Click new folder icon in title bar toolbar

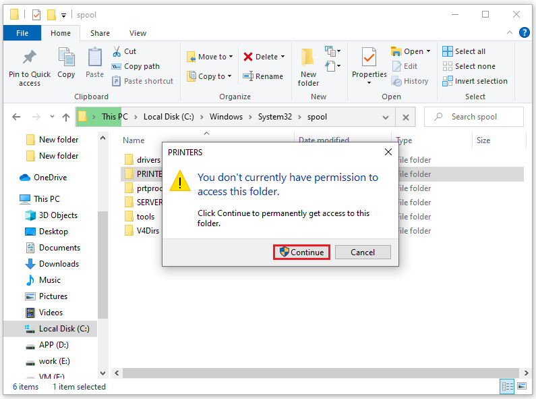click(51, 15)
